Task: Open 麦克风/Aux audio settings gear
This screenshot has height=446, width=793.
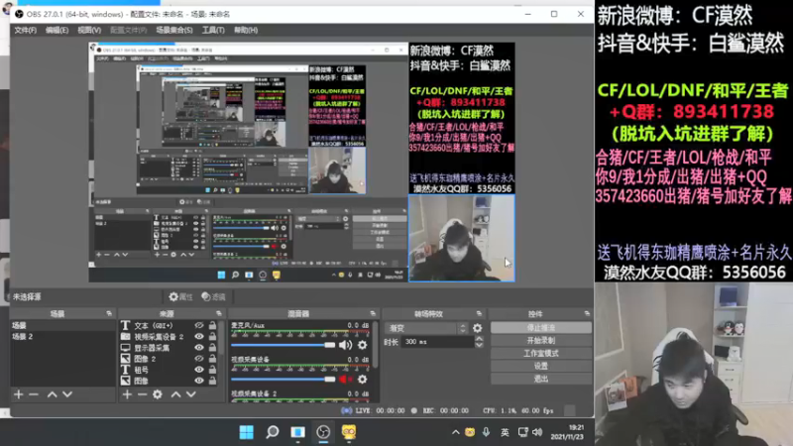Action: pos(363,345)
